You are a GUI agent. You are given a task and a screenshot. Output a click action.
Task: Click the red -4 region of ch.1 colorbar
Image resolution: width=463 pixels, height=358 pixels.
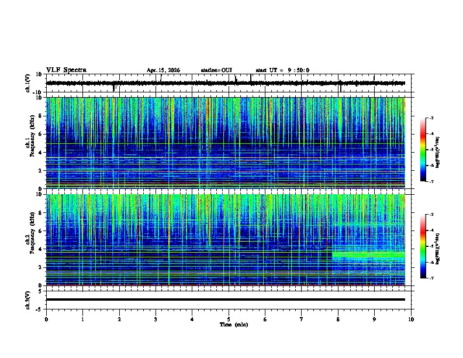tap(423, 134)
